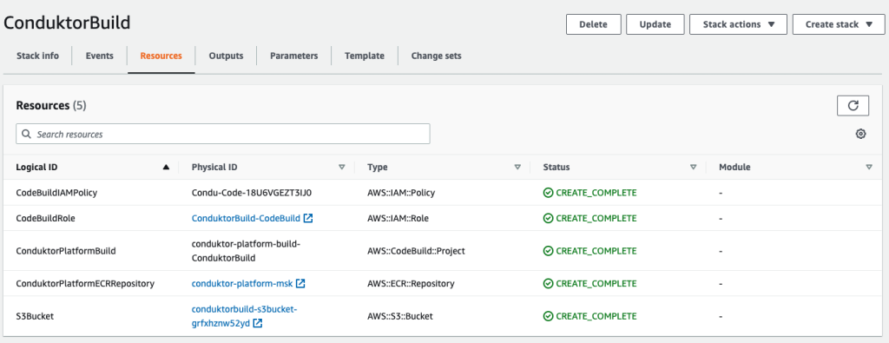The image size is (889, 343).
Task: Click physical ID Condu-Code-18U6VGEZT3IJ0
Action: pyautogui.click(x=252, y=193)
